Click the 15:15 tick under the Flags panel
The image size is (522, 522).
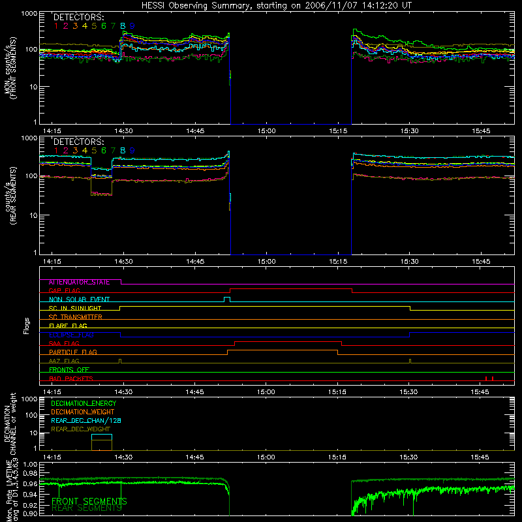pyautogui.click(x=337, y=392)
